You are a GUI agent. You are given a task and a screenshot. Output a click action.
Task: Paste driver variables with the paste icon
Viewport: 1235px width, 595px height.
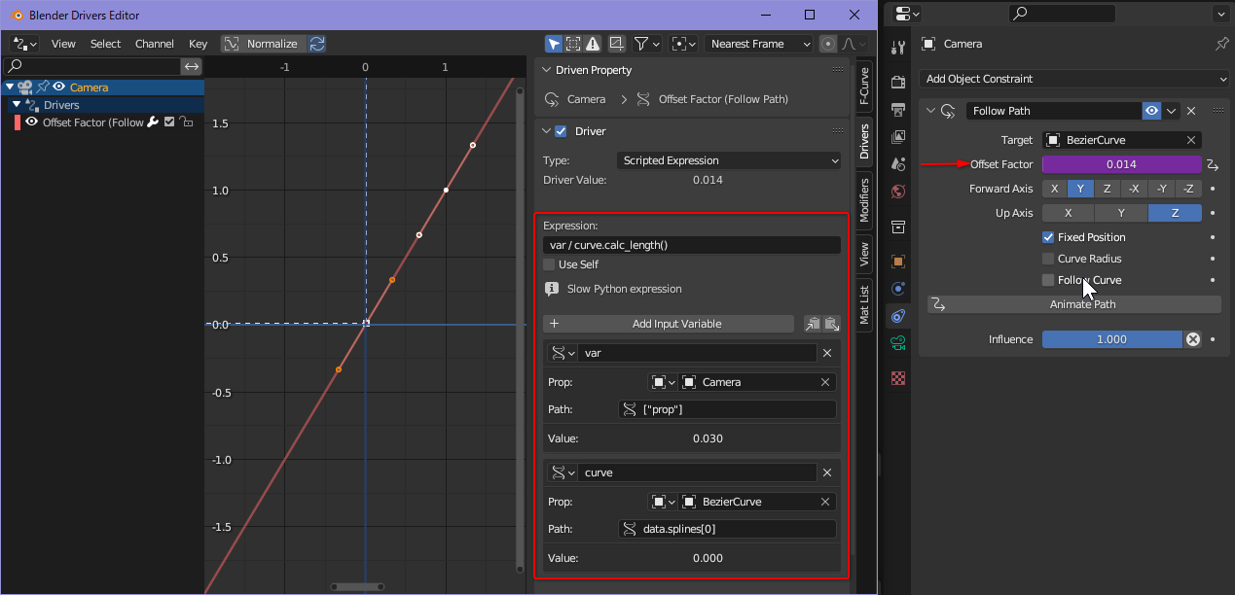(831, 324)
